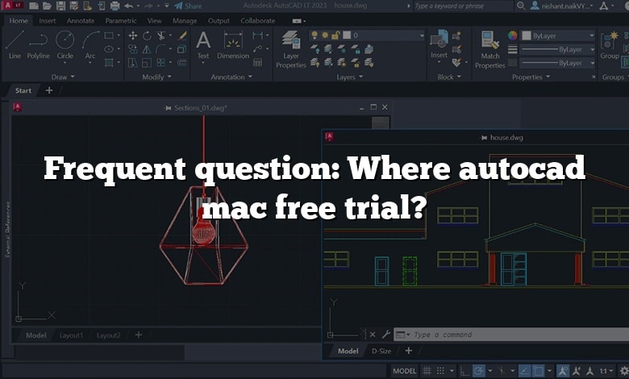Click the object color wheel icon
Image resolution: width=629 pixels, height=379 pixels.
click(513, 35)
